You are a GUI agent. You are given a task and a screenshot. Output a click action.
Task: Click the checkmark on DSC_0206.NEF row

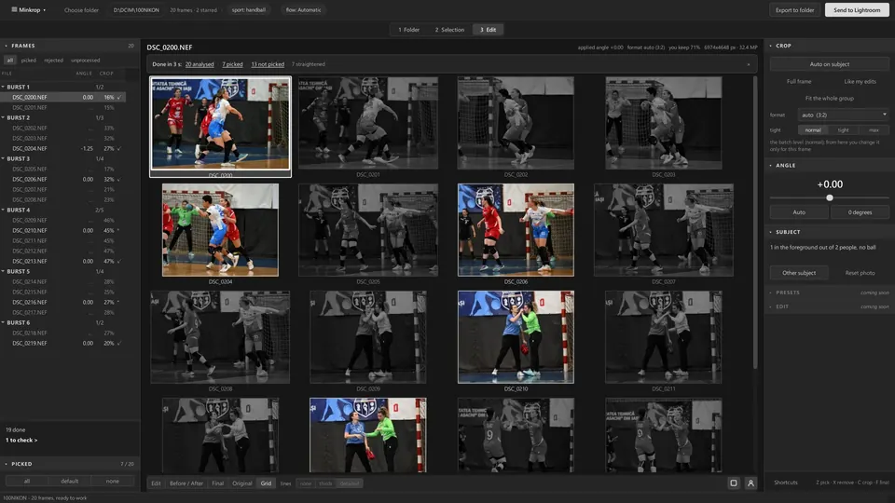[x=118, y=179]
